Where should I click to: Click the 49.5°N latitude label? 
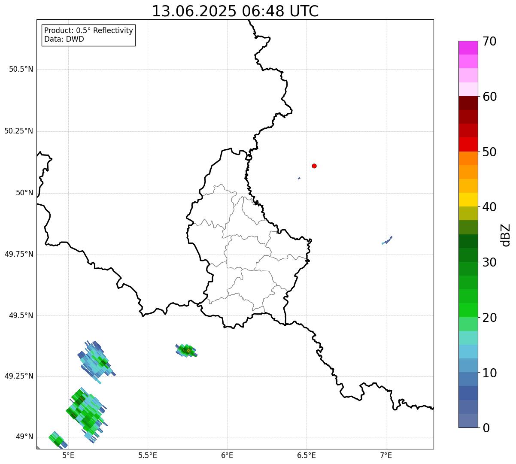[21, 315]
